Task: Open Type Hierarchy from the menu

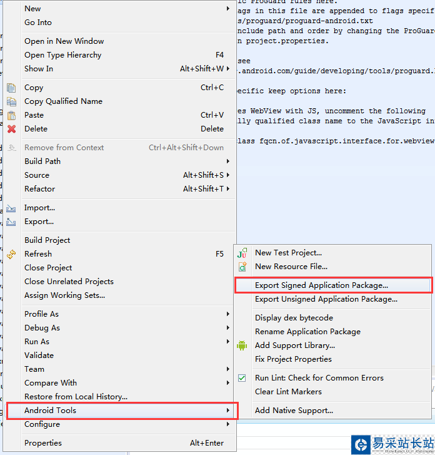Action: (x=119, y=55)
